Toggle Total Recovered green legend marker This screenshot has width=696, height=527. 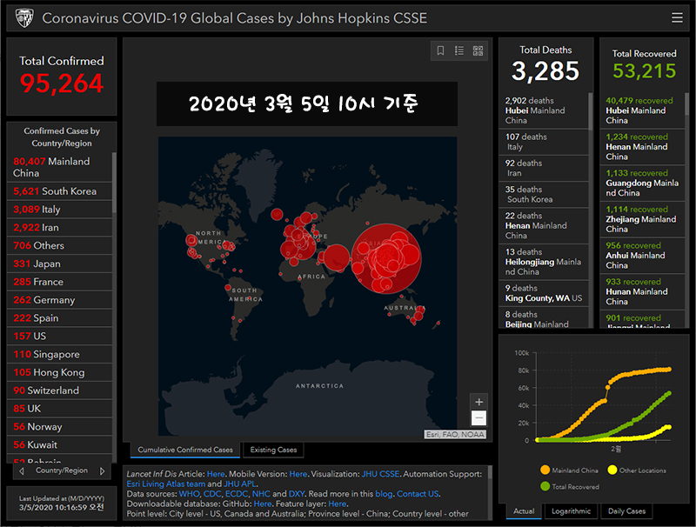[x=545, y=486]
